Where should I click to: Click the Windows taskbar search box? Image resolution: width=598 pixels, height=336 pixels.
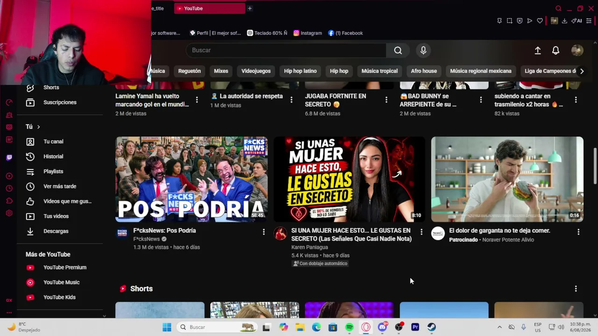click(x=217, y=327)
